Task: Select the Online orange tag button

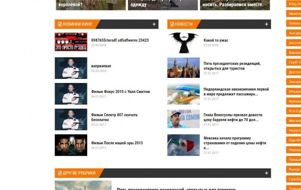Action: [x=293, y=23]
